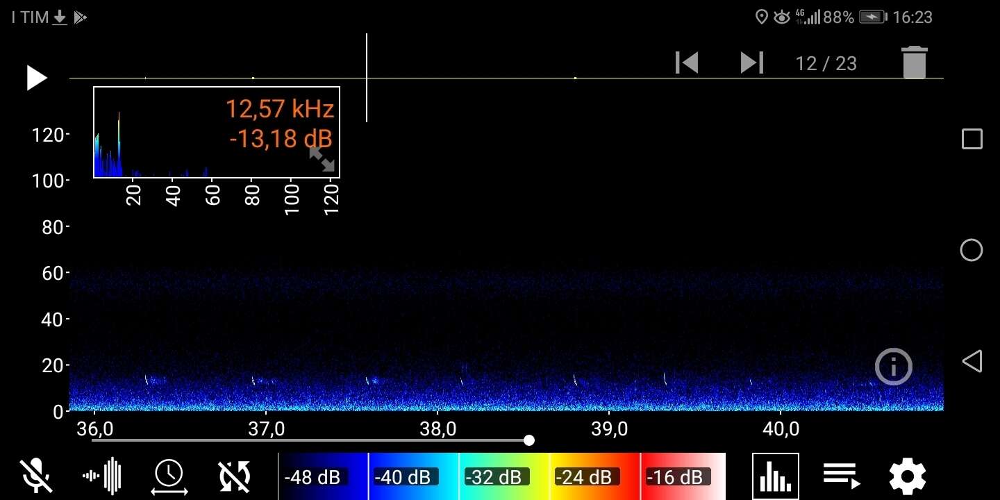Toggle the spectrum histogram view button
The image size is (1000, 500).
tap(776, 476)
